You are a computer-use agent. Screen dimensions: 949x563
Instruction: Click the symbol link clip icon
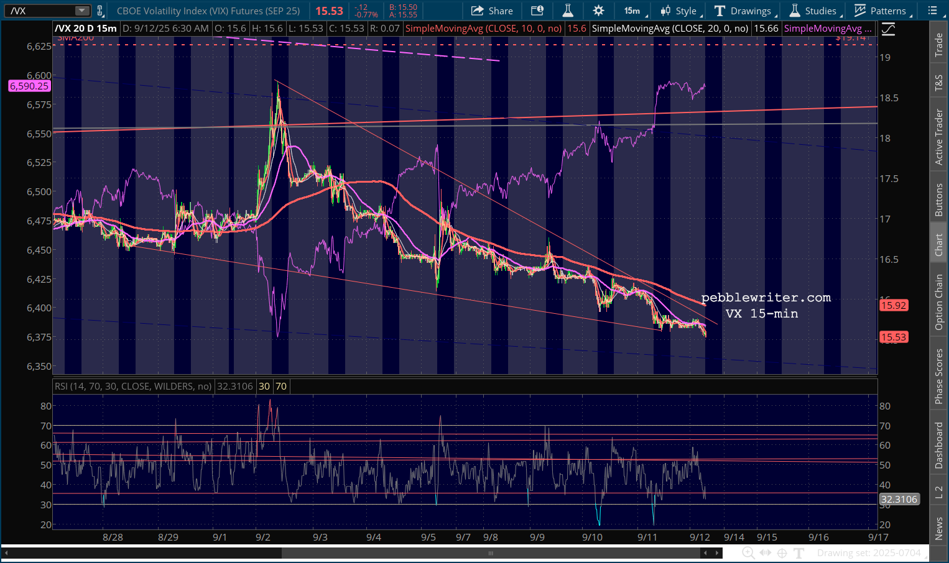point(100,11)
